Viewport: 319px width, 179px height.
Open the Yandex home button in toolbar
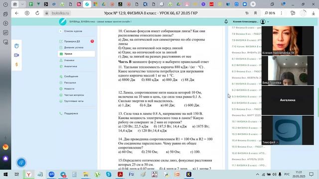click(x=27, y=13)
